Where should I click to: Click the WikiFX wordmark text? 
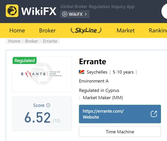pyautogui.click(x=39, y=11)
